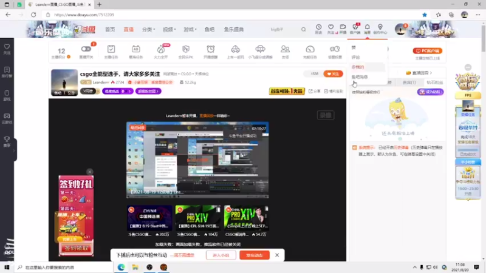Image resolution: width=486 pixels, height=273 pixels.
Task: Expand the 直播回看 link with arrow
Action: click(419, 73)
